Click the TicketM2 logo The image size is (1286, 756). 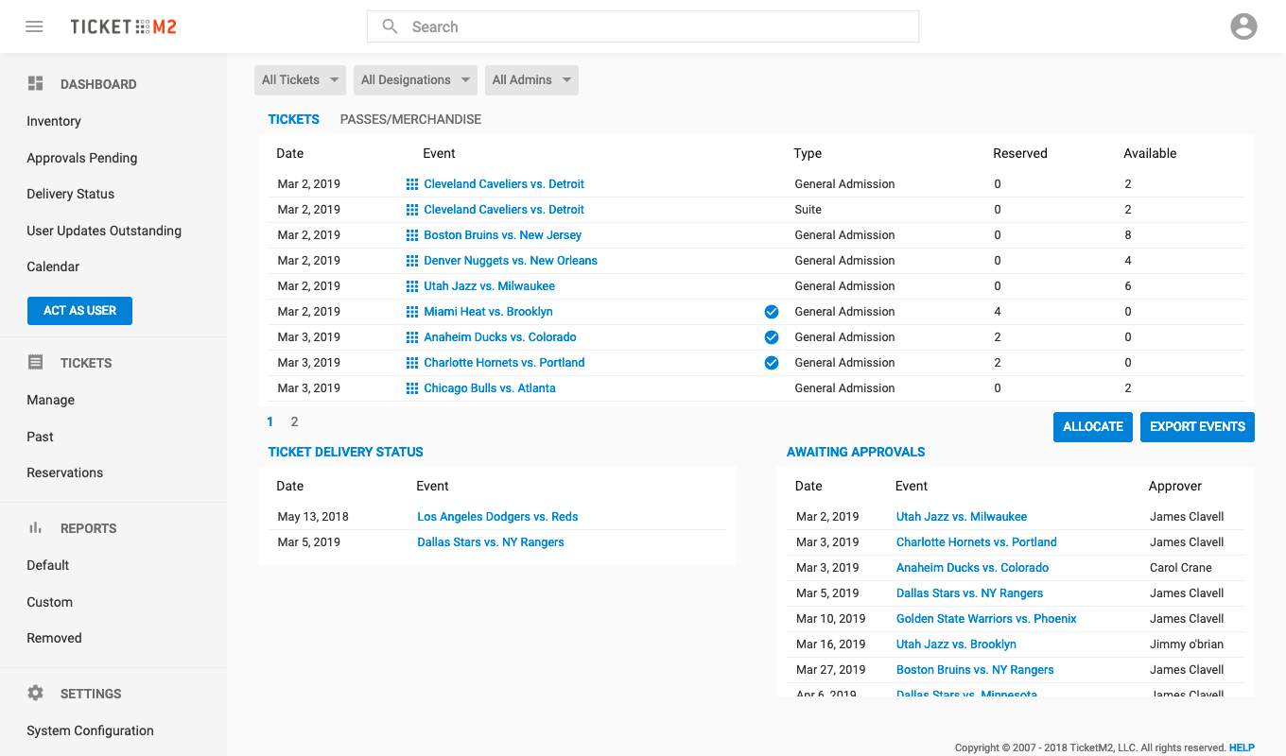pyautogui.click(x=123, y=26)
